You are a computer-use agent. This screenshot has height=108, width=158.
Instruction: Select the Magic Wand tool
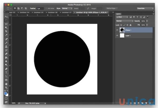coord(6,28)
